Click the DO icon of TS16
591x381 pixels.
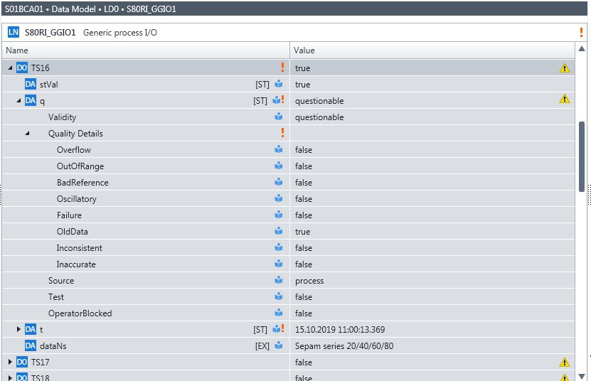click(22, 68)
